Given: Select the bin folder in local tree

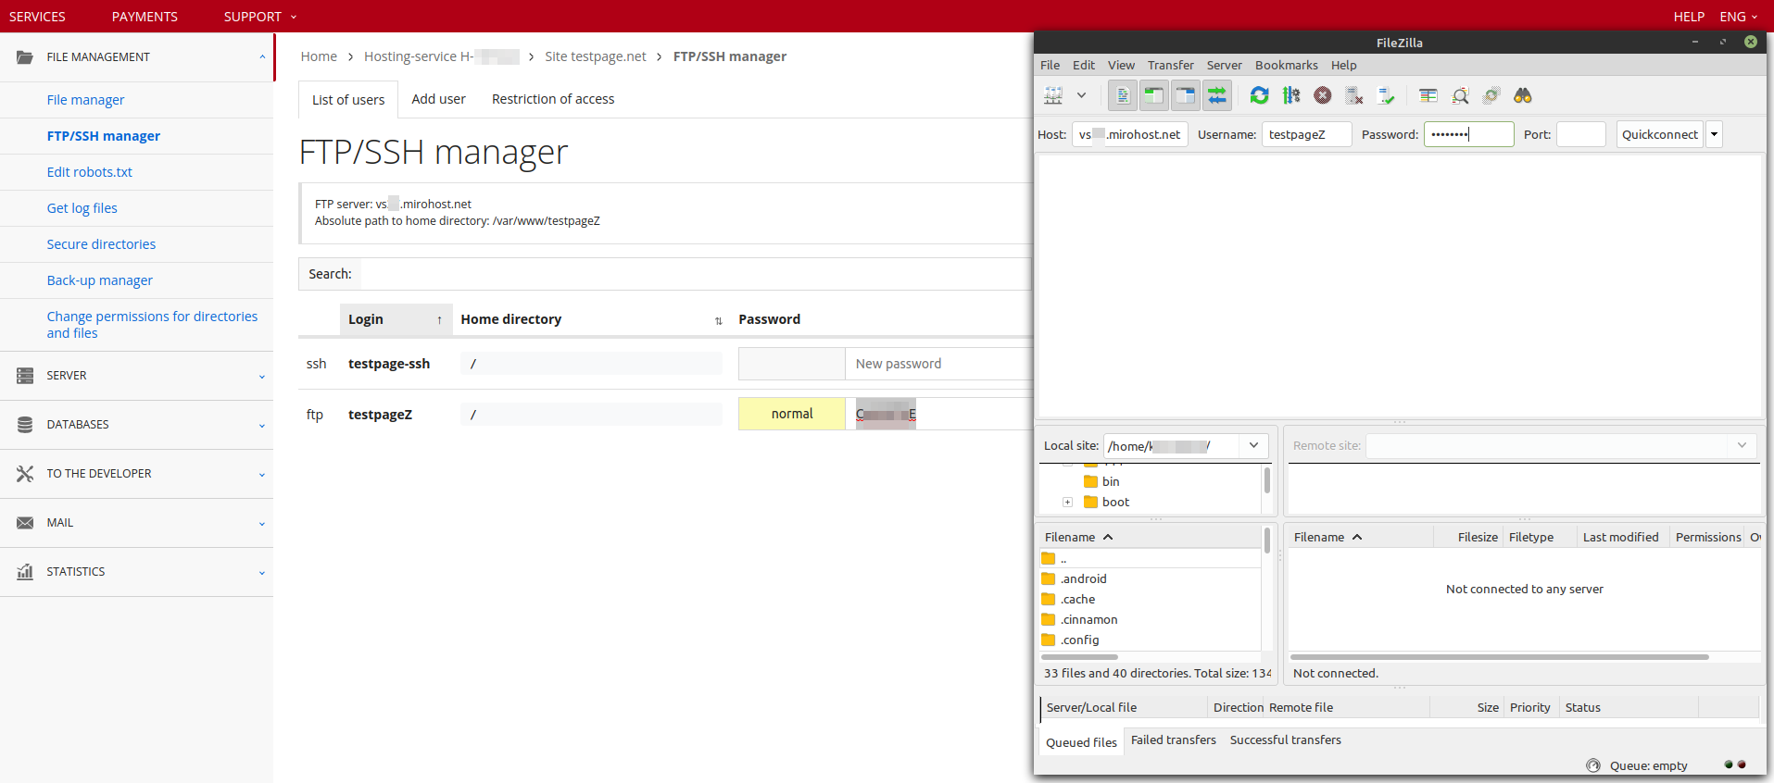Looking at the screenshot, I should (1111, 481).
